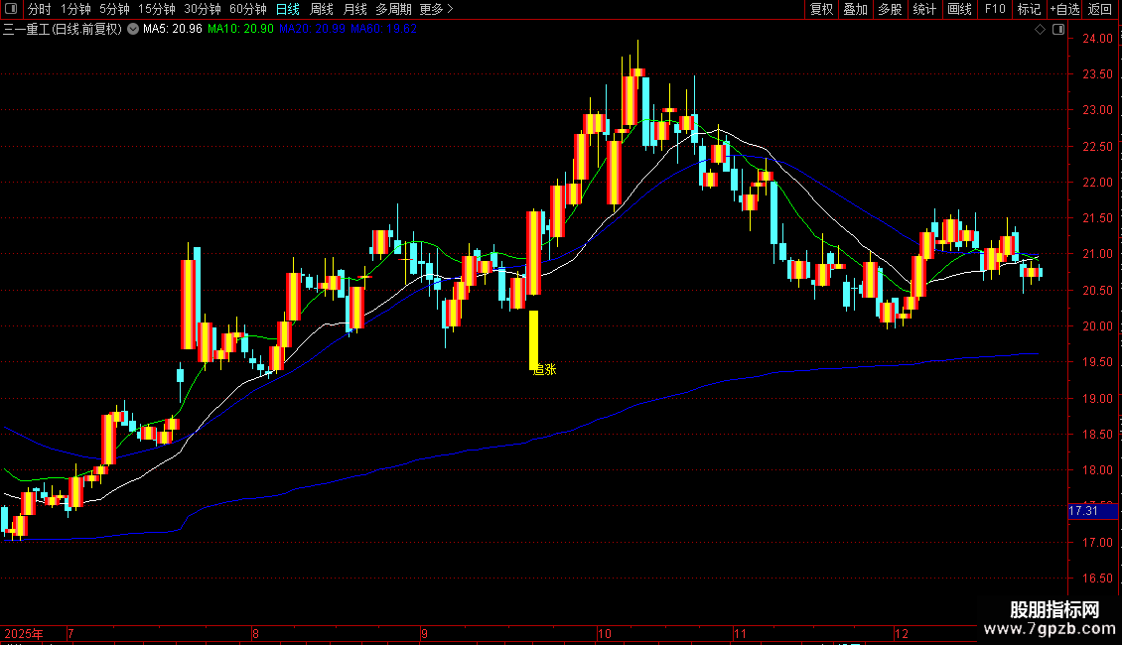1122x645 pixels.
Task: Click month 10 on time axis
Action: (604, 633)
